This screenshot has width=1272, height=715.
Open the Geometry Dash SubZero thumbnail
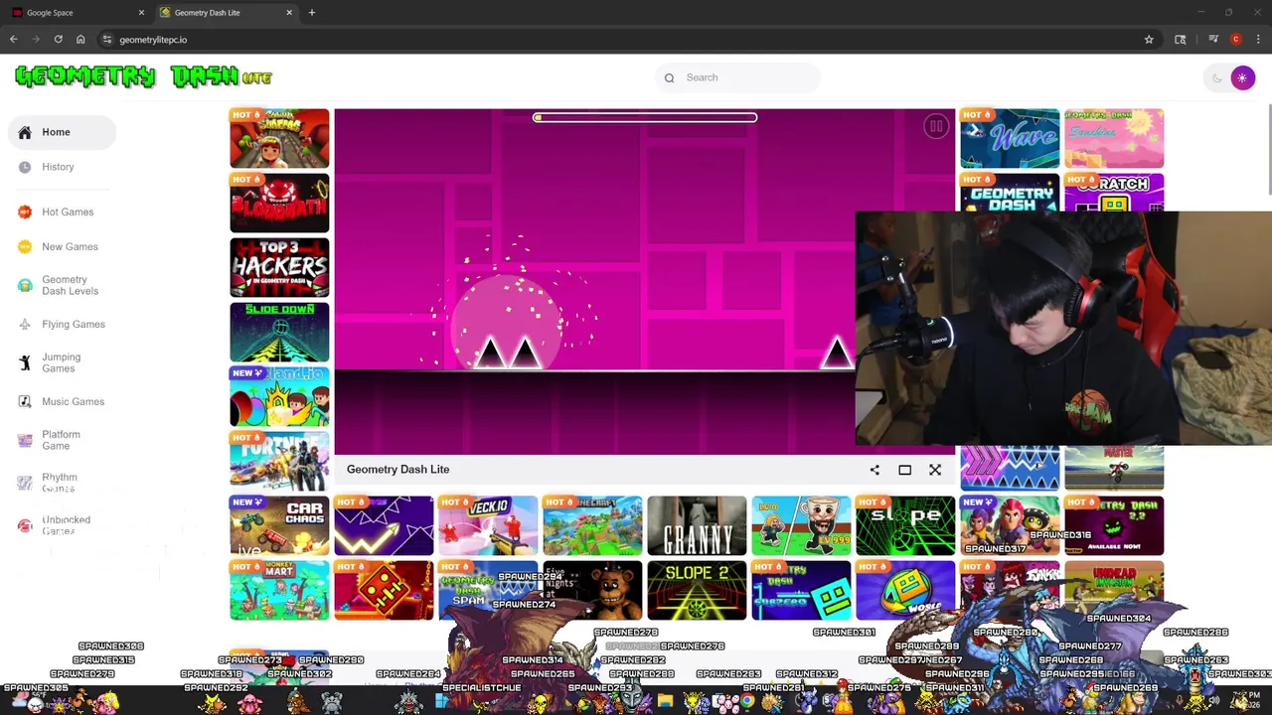[x=801, y=591]
